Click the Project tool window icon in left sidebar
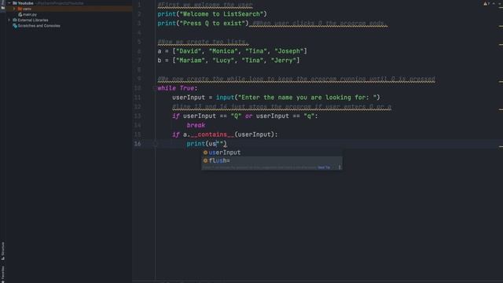 [x=3, y=8]
